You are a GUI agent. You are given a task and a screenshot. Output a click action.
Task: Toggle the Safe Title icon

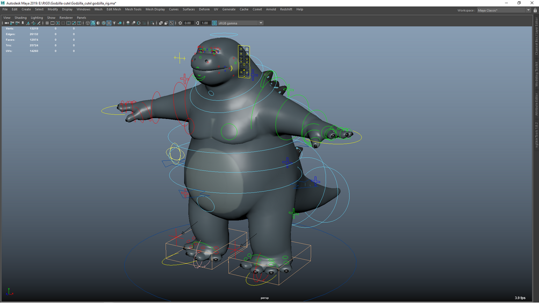(79, 23)
